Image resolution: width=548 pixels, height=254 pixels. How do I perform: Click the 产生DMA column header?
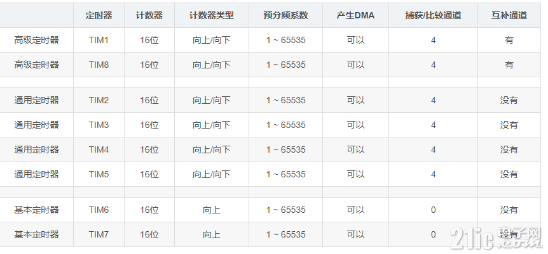pyautogui.click(x=355, y=15)
